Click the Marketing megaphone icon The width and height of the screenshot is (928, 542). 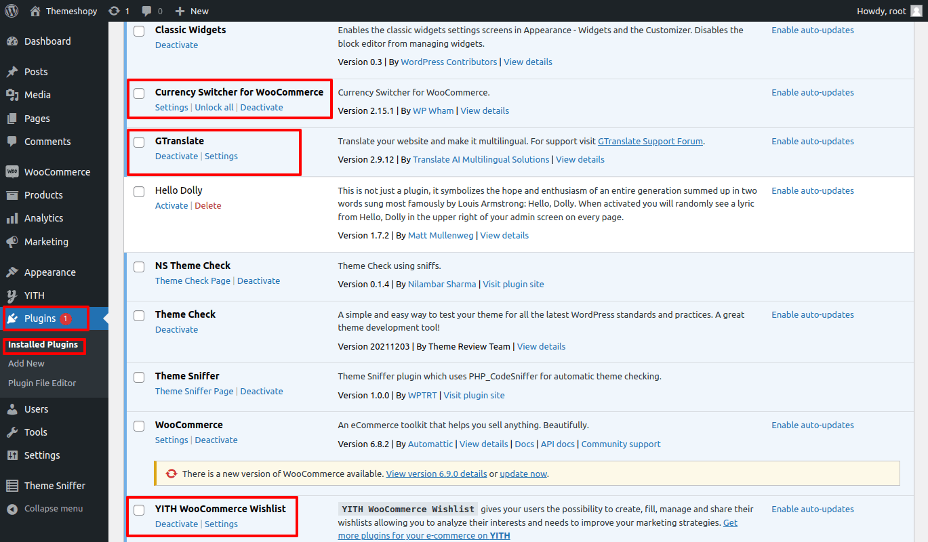[12, 242]
